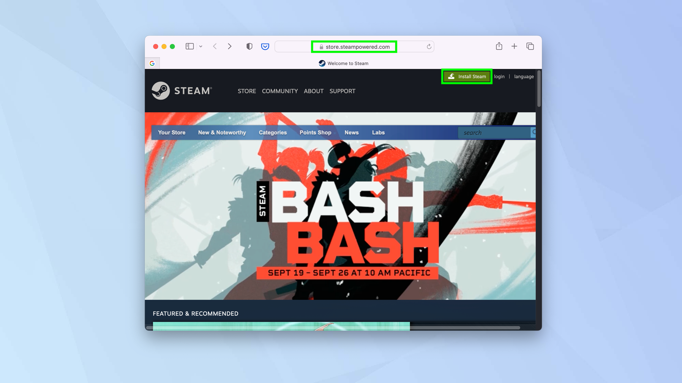Screen dimensions: 682x383
Task: Open the Points Shop tab
Action: pyautogui.click(x=315, y=133)
